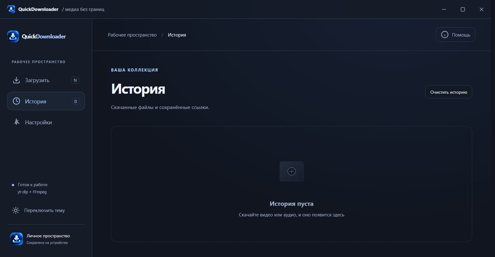The height and width of the screenshot is (257, 495).
Task: Click the QuickDownloader title bar app icon
Action: (x=11, y=9)
